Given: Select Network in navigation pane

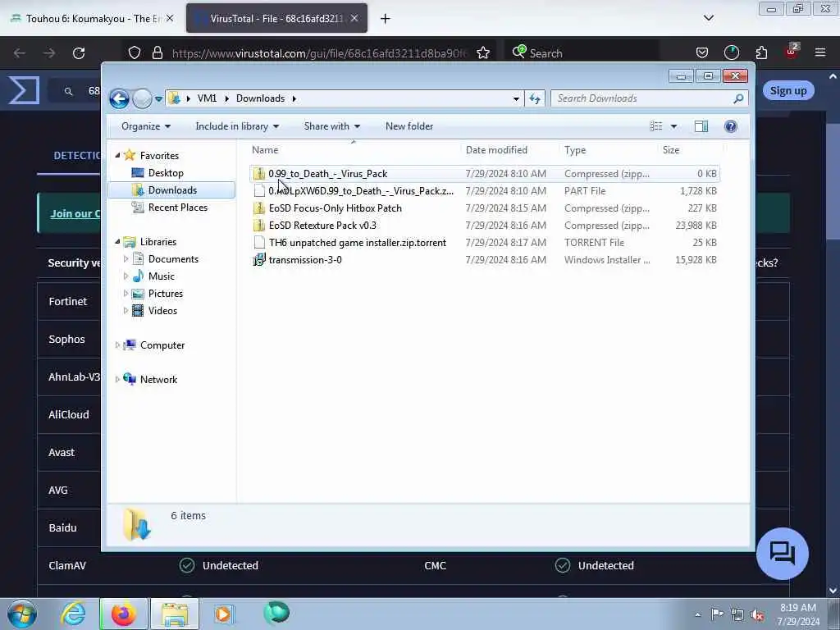Looking at the screenshot, I should coord(158,380).
